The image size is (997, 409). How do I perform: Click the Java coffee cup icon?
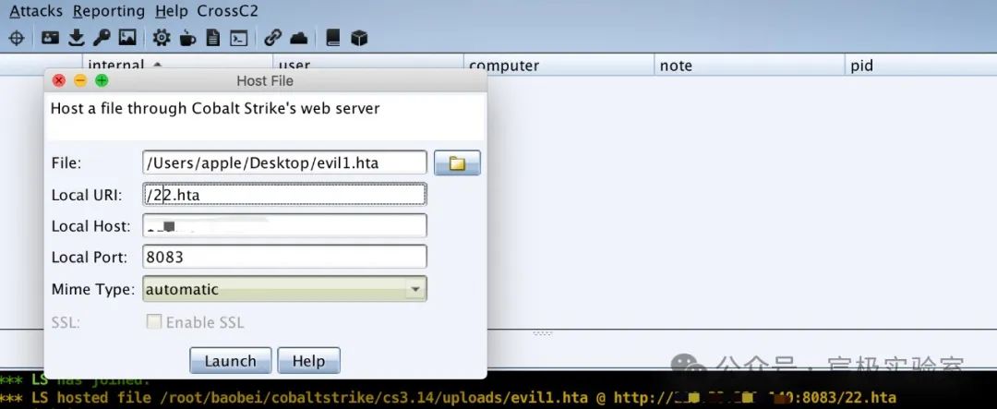(x=187, y=38)
